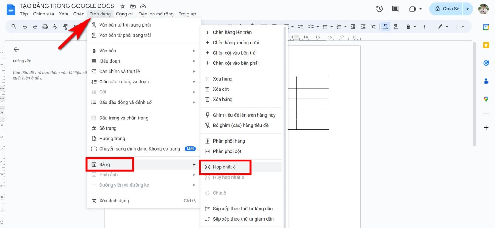Viewport: 495px width, 228px height.
Task: Insert a bulleted list
Action: click(325, 27)
